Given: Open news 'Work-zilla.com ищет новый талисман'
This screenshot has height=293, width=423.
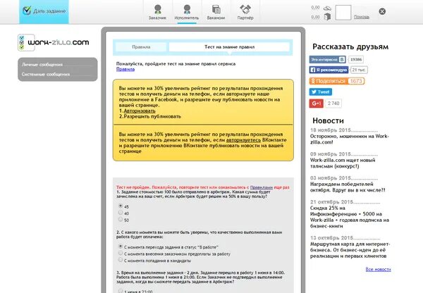Looking at the screenshot, I should click(x=343, y=163).
